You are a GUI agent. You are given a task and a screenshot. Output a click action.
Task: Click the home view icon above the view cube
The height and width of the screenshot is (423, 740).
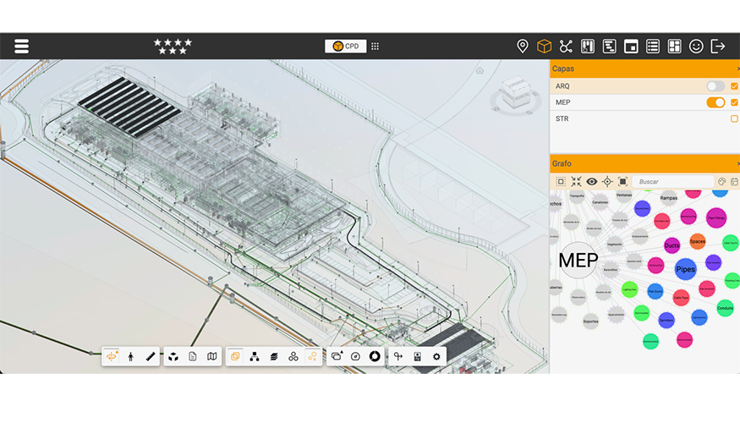pyautogui.click(x=480, y=71)
